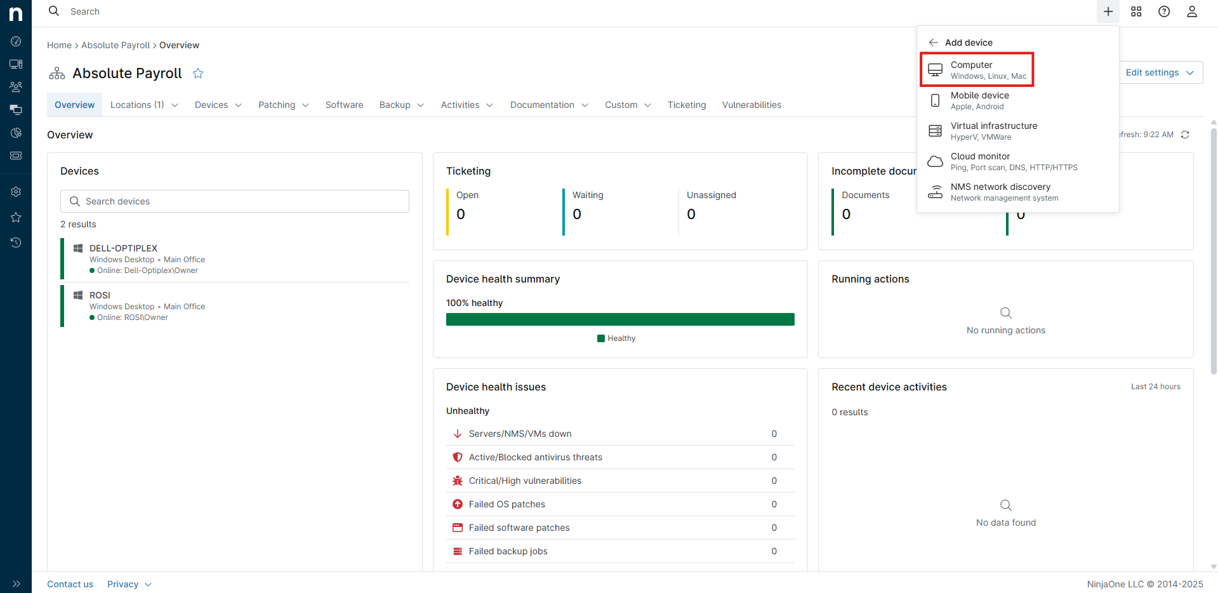Screen dimensions: 1218x593
Task: Open the Privacy dropdown in the footer
Action: pos(129,584)
